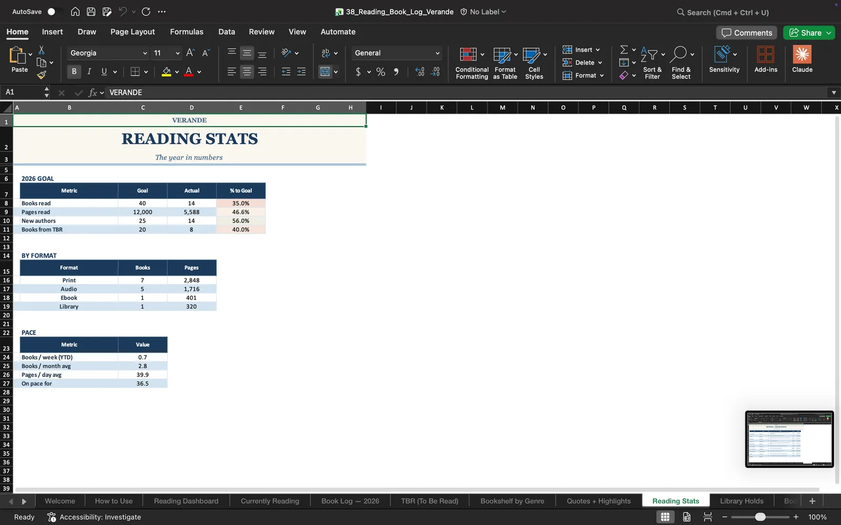Click the No Label sensitivity button
Screen dimensions: 841x525
[483, 12]
